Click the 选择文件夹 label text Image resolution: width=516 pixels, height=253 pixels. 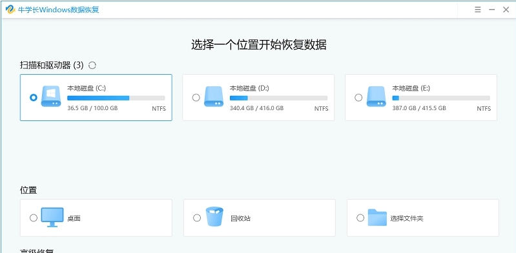click(x=407, y=218)
